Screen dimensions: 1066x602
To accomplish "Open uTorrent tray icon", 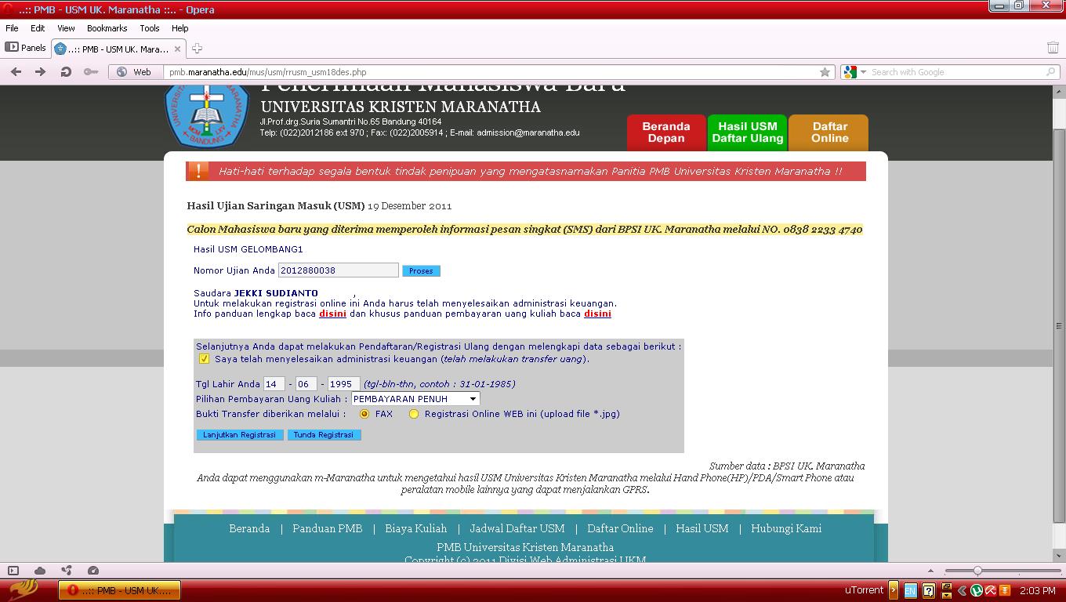I will click(977, 591).
